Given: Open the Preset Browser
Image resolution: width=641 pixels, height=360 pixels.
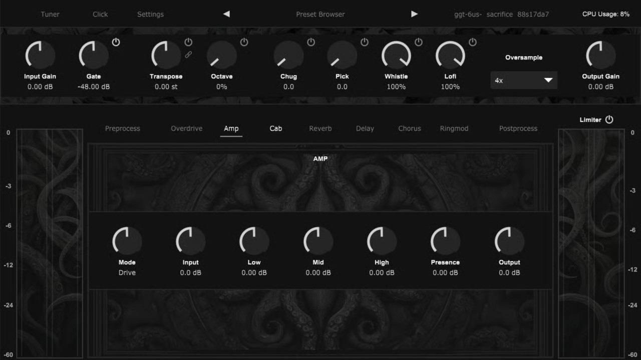Looking at the screenshot, I should click(x=320, y=14).
